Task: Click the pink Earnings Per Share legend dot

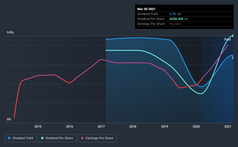Action: 82,138
